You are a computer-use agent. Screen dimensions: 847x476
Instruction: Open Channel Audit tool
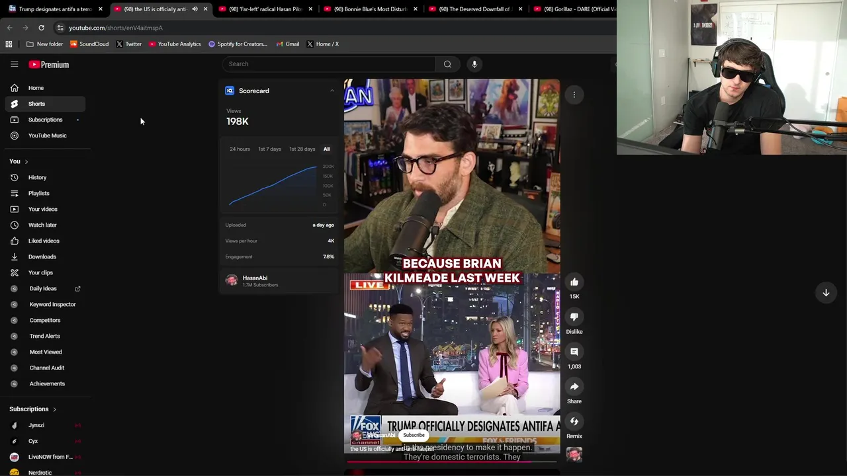(45, 368)
